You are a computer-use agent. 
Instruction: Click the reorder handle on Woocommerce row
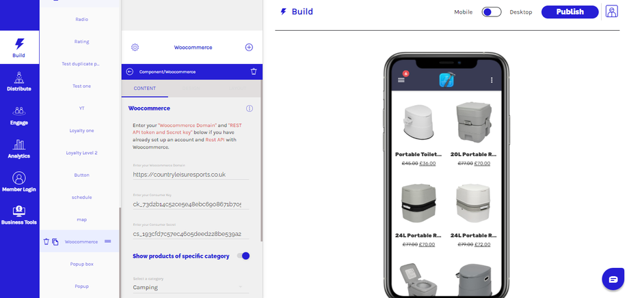(x=107, y=241)
